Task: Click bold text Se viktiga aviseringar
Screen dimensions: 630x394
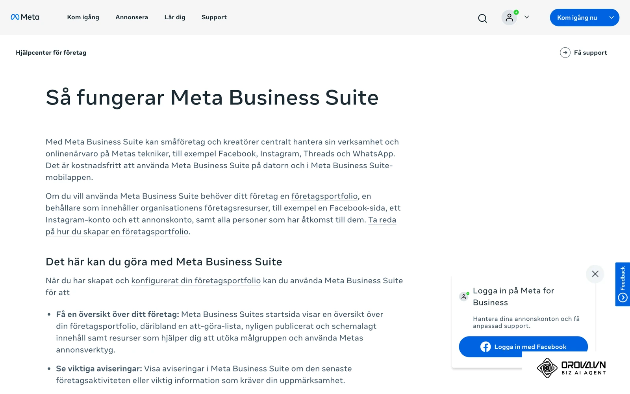Action: (x=99, y=369)
